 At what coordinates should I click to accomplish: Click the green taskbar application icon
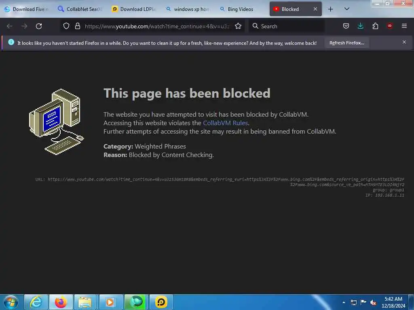click(x=136, y=302)
